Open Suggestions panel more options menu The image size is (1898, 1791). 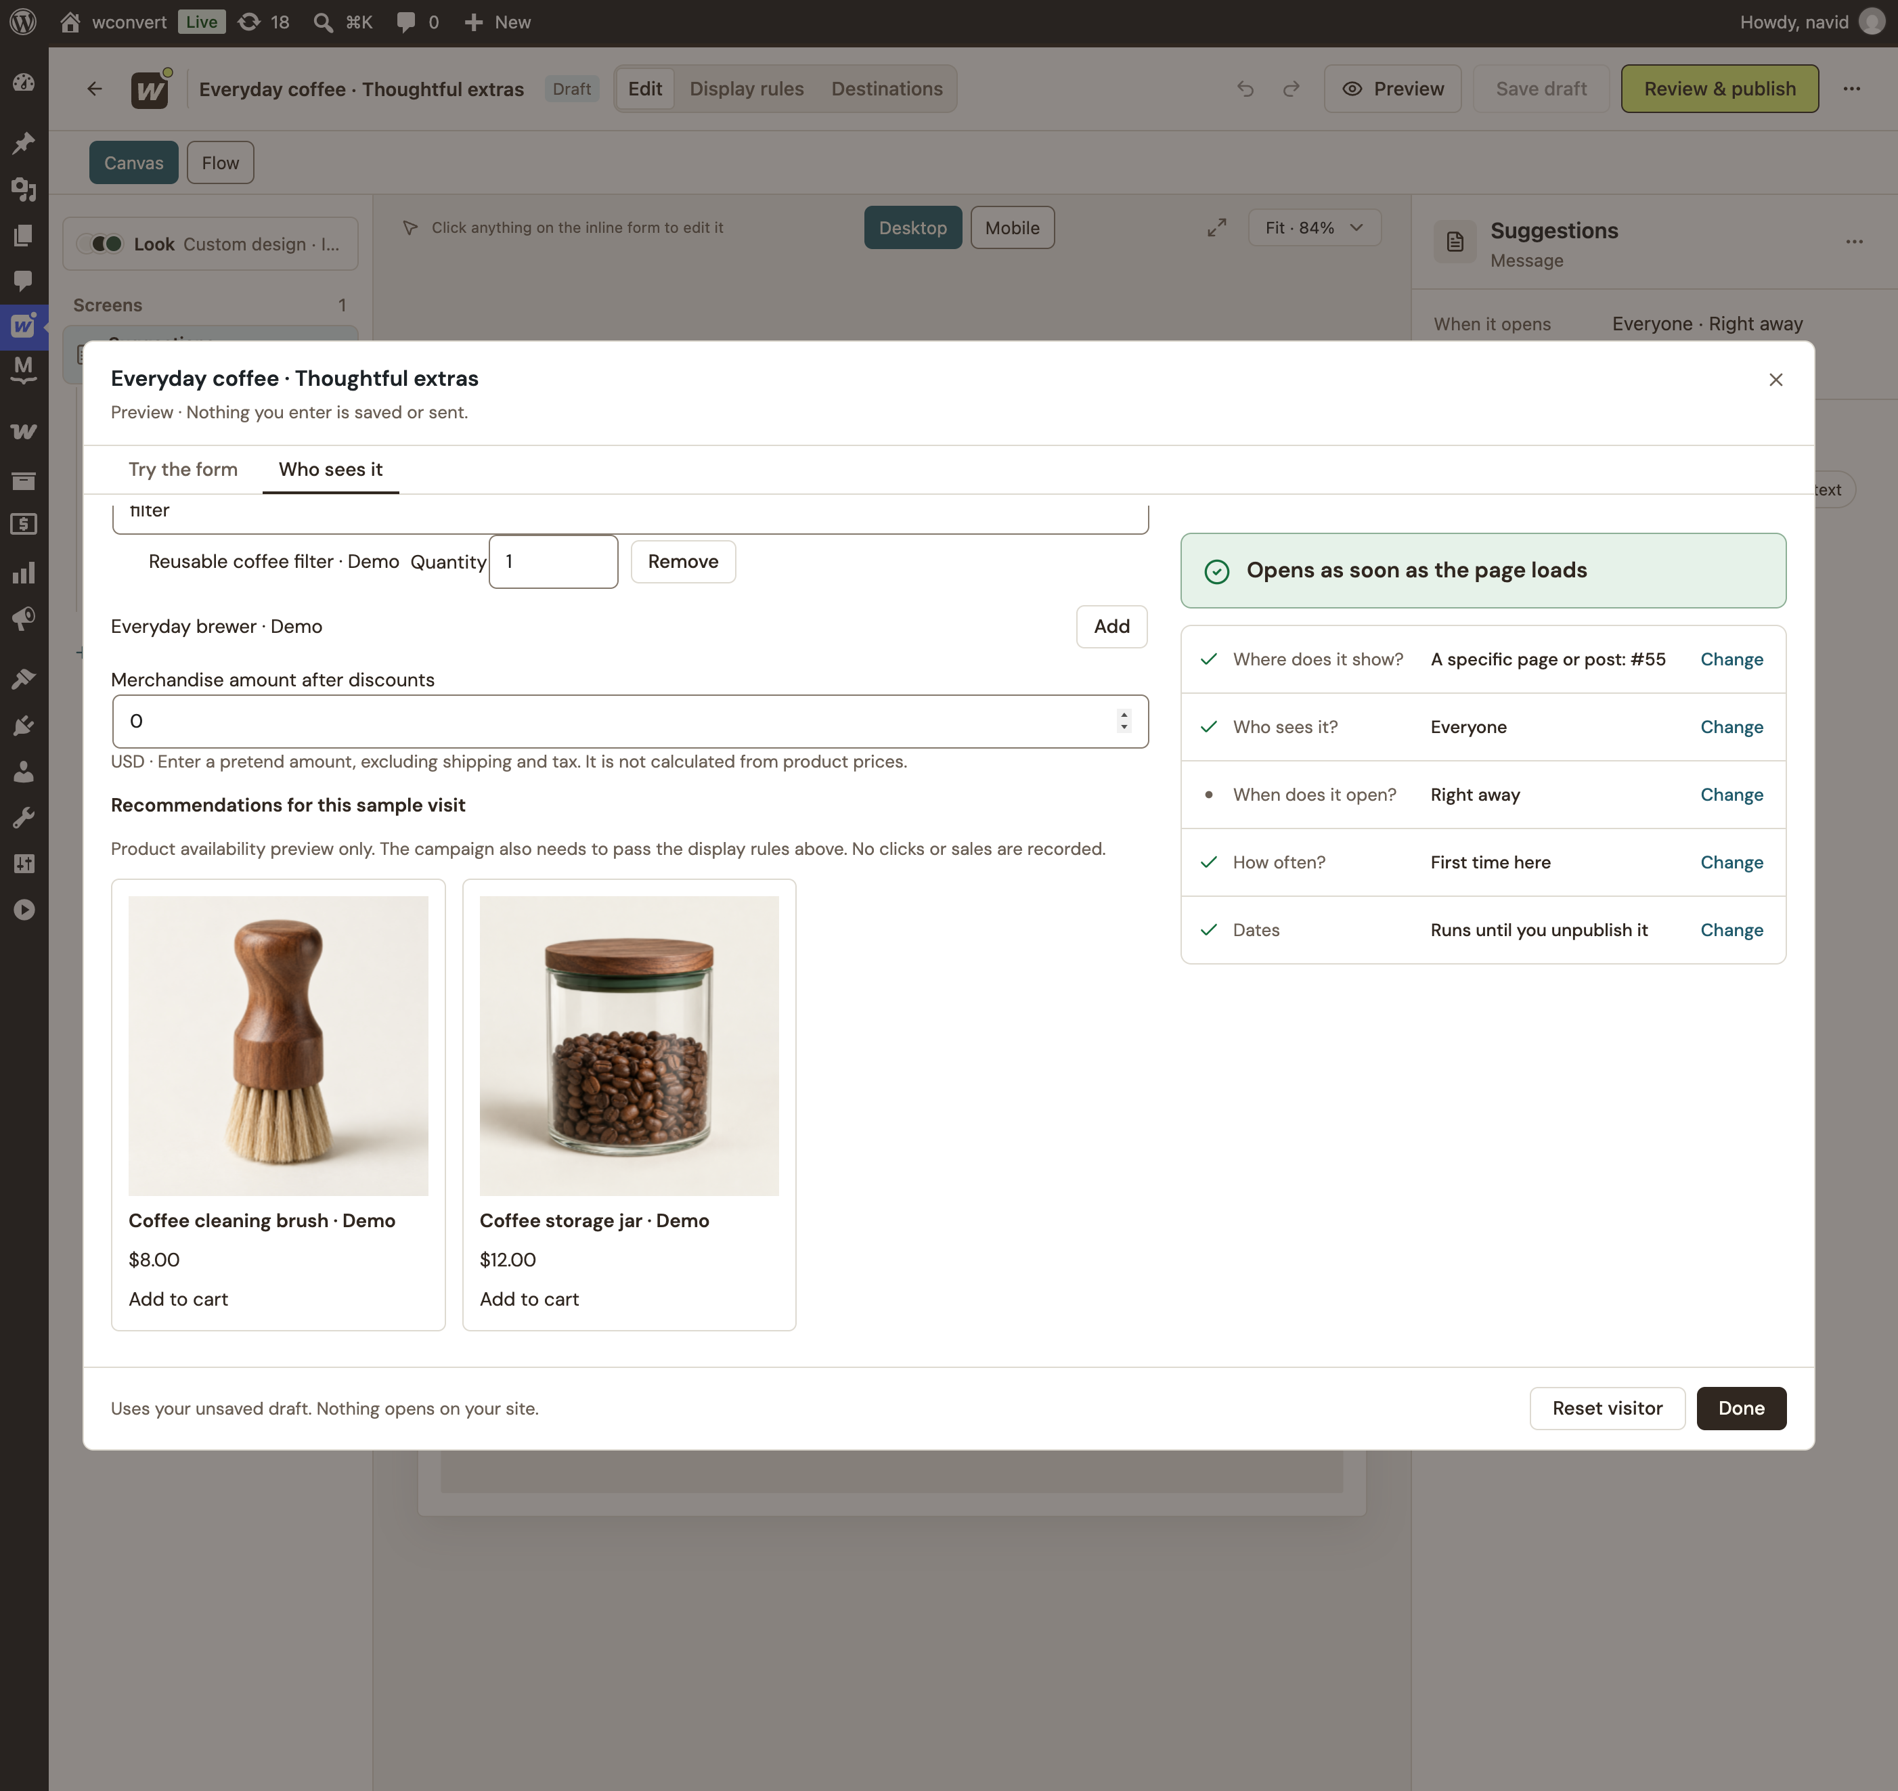pyautogui.click(x=1854, y=242)
